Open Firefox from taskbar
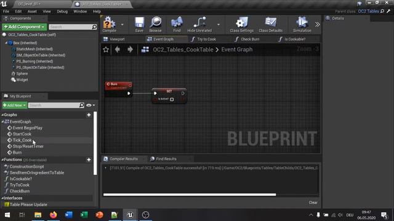 coord(54,215)
